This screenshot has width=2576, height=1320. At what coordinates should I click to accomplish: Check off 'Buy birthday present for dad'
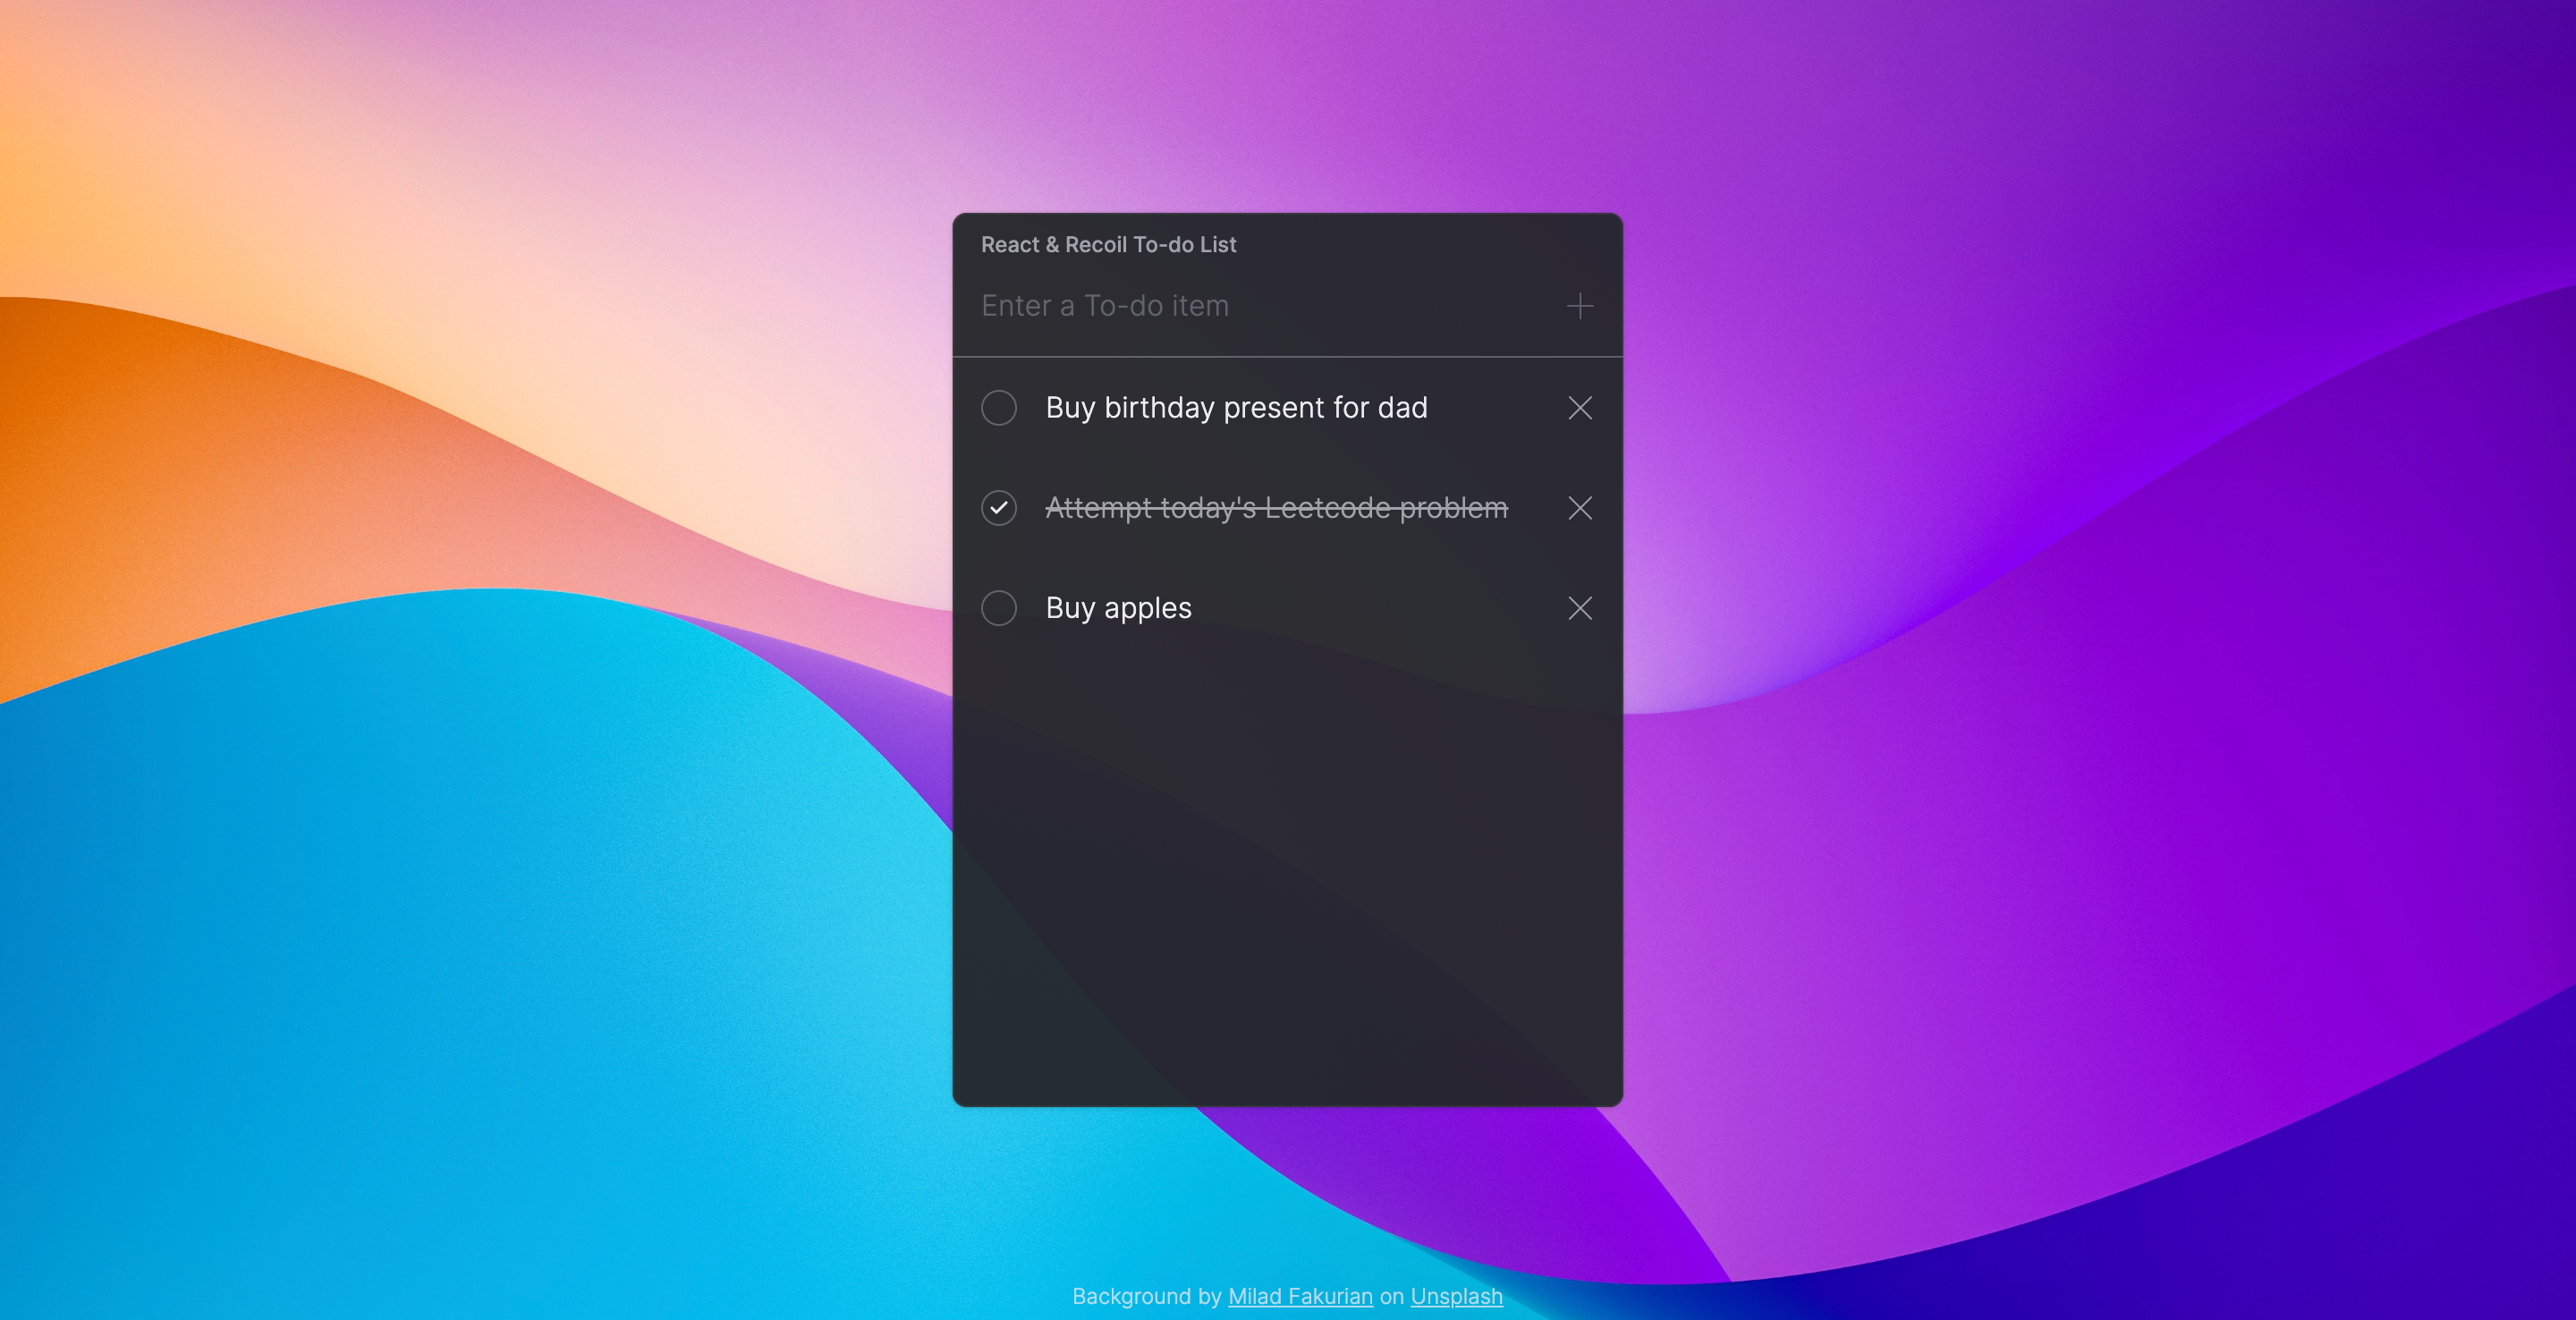[998, 408]
